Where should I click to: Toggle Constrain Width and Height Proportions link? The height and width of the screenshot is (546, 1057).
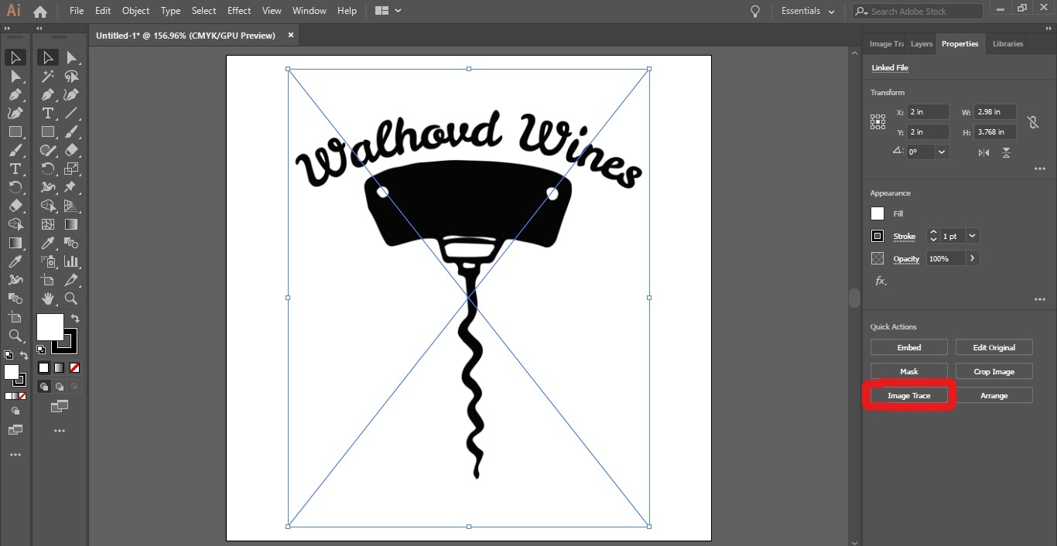coord(1032,122)
